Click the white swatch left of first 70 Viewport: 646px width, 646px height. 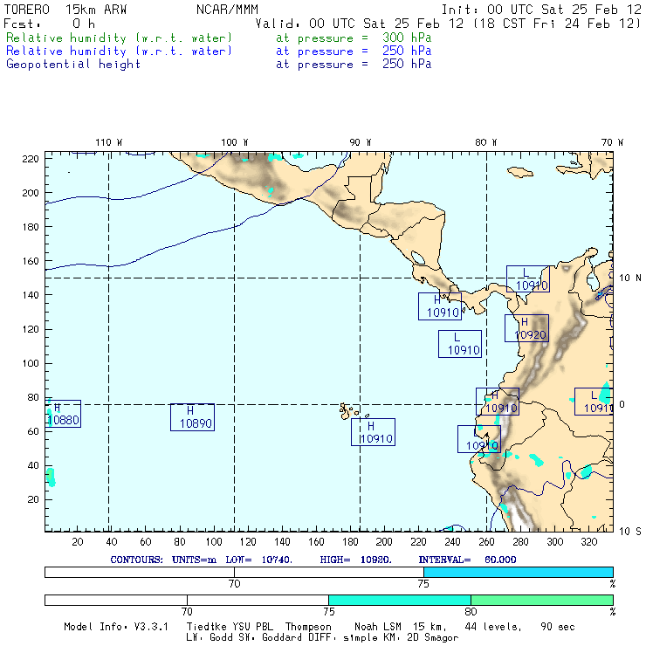click(140, 572)
